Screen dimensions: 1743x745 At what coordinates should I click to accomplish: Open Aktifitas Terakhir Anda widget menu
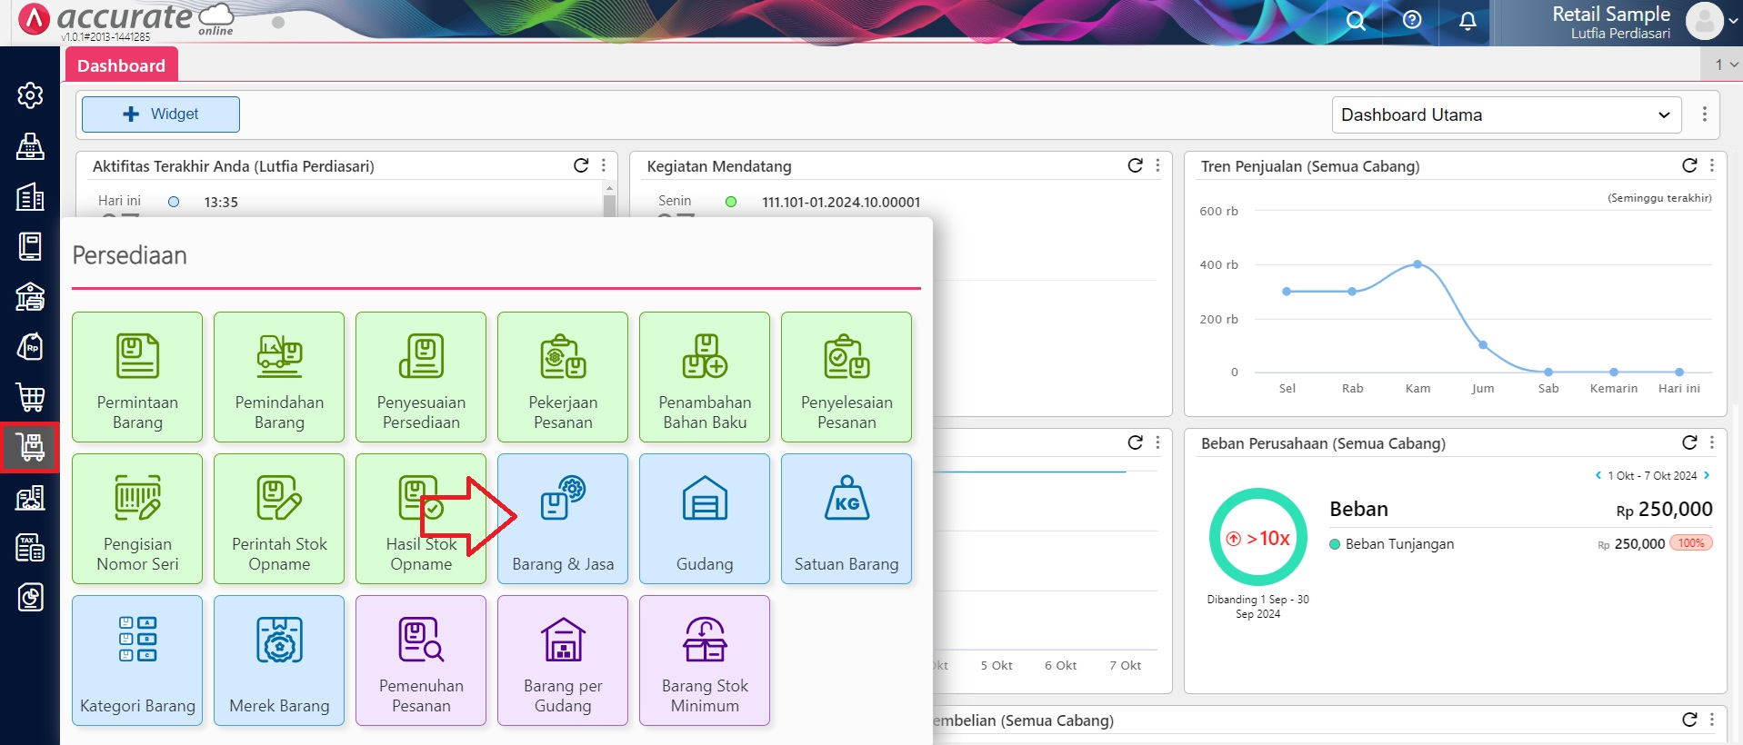tap(604, 165)
